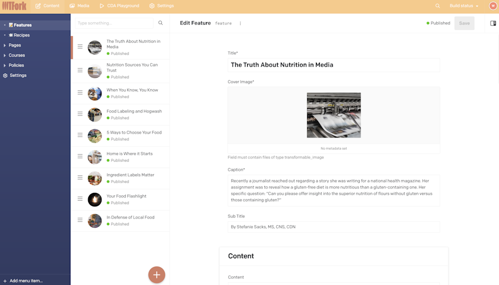Switch to the Media tab
This screenshot has width=499, height=285.
79,6
